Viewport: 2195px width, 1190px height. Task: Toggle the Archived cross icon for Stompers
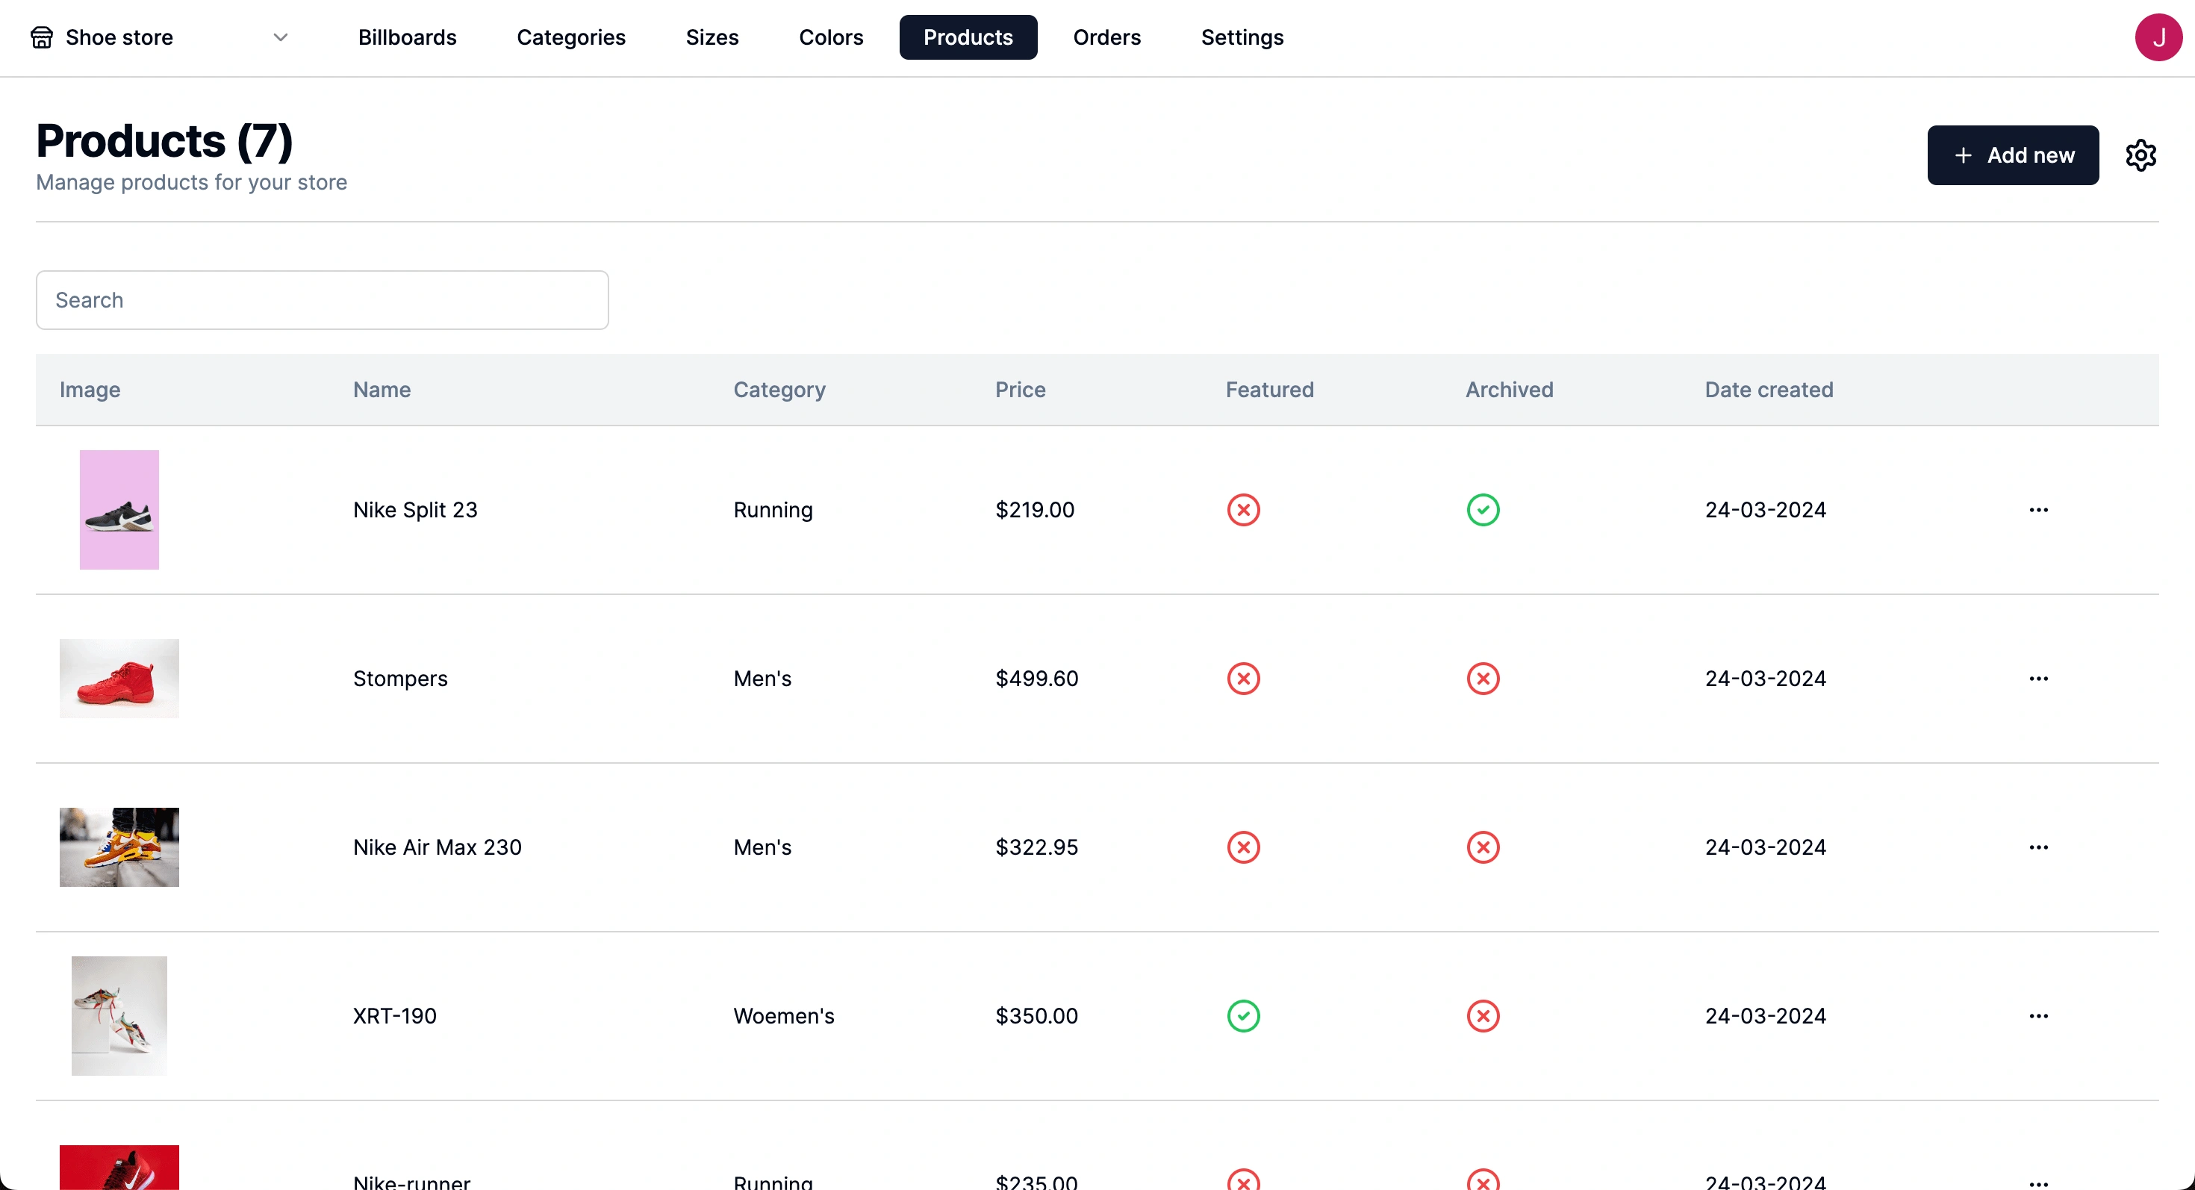1483,678
